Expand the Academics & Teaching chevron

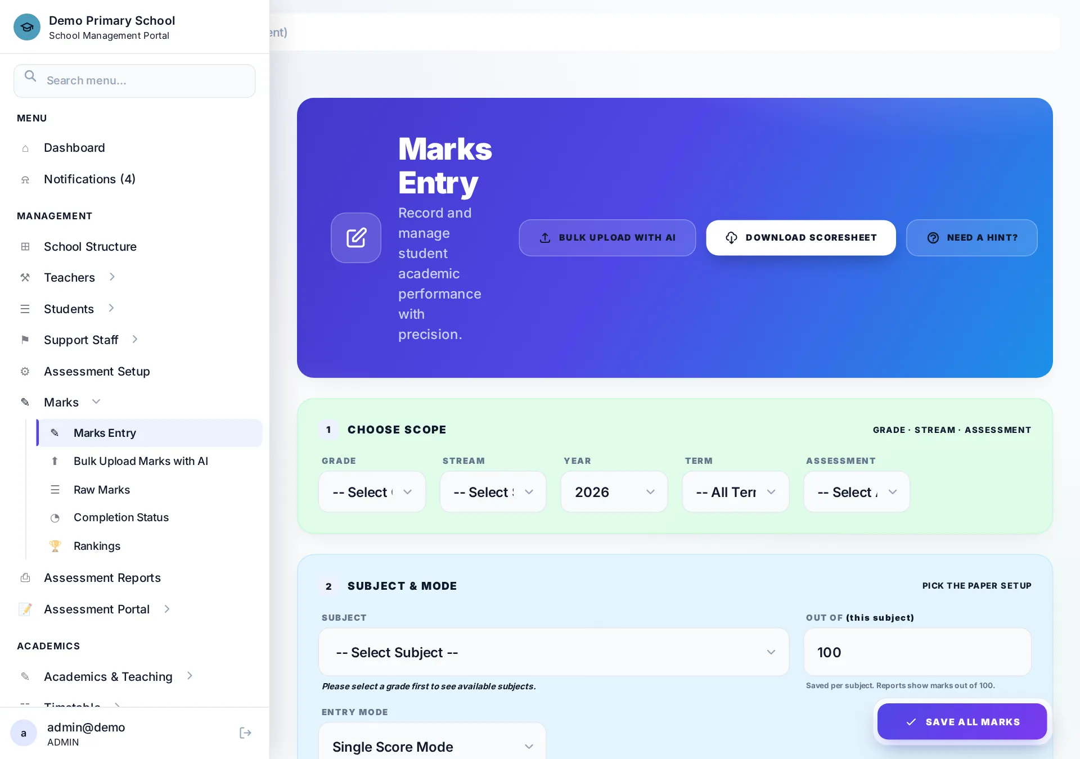tap(190, 676)
